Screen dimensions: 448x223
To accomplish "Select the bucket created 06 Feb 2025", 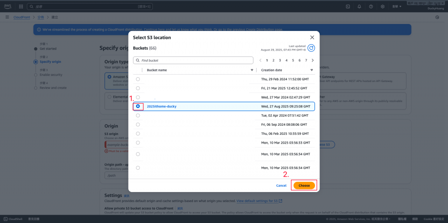I will pyautogui.click(x=138, y=134).
